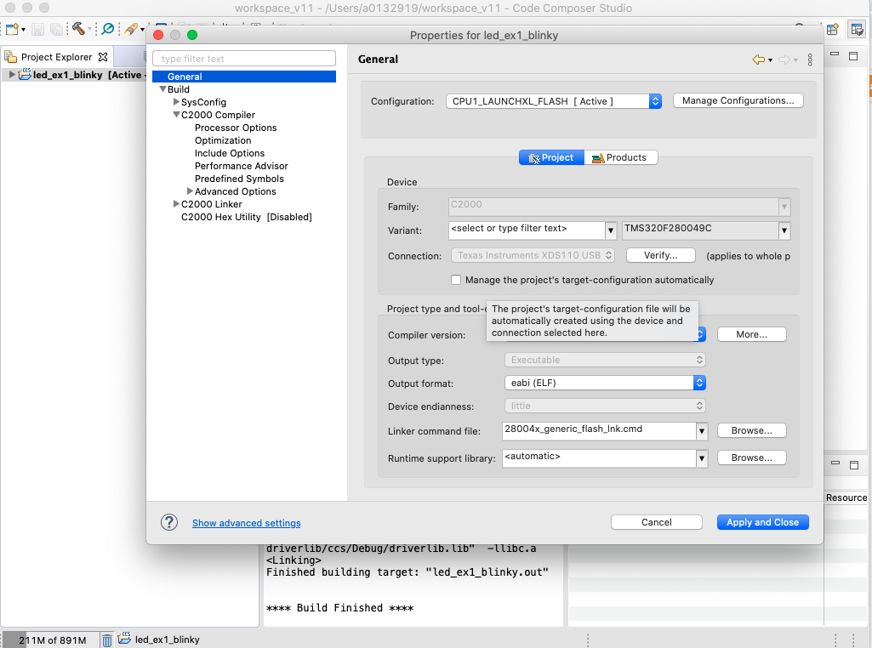Click the Apply and Close button
Screen dimensions: 872x648
(x=762, y=521)
